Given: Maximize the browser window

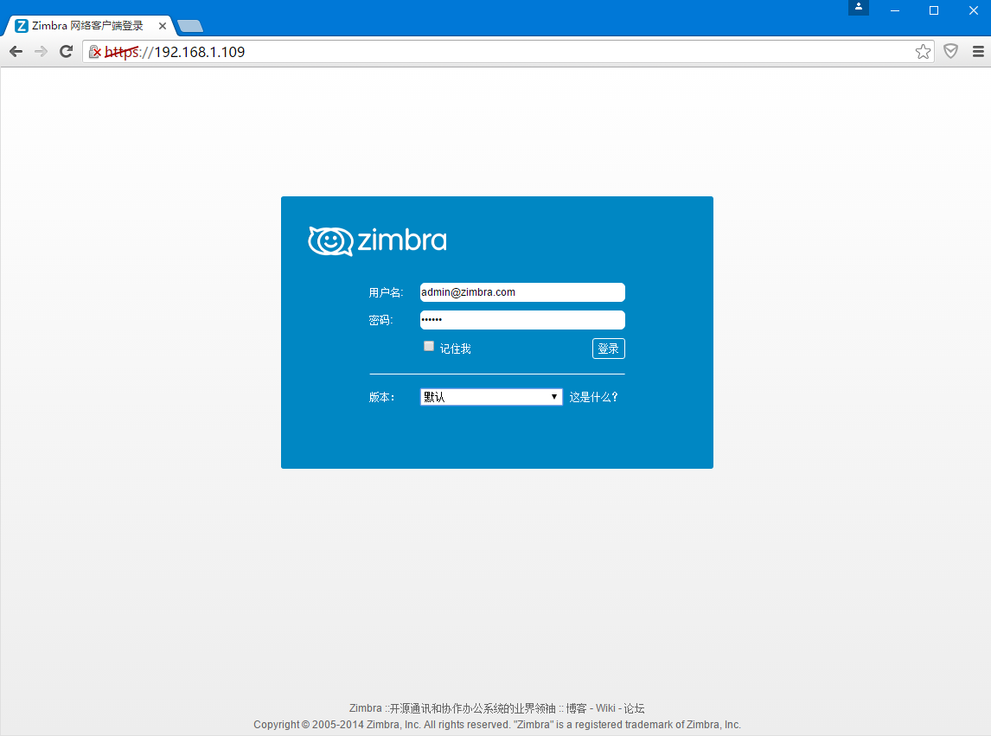Looking at the screenshot, I should [x=933, y=10].
